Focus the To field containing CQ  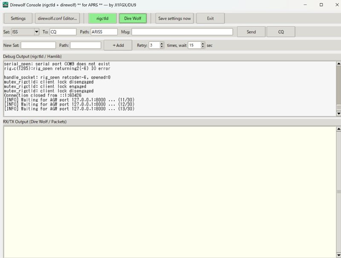tap(63, 32)
